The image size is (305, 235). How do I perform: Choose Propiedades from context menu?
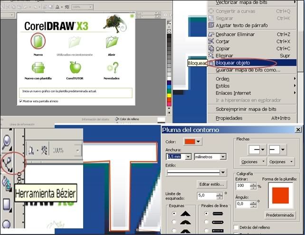(252, 118)
